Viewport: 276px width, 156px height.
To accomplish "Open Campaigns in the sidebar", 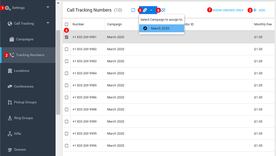I will 24,39.
